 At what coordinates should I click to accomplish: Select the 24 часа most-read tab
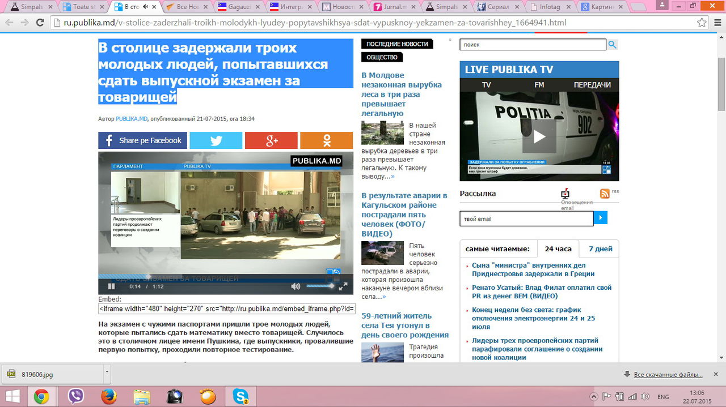click(x=558, y=249)
